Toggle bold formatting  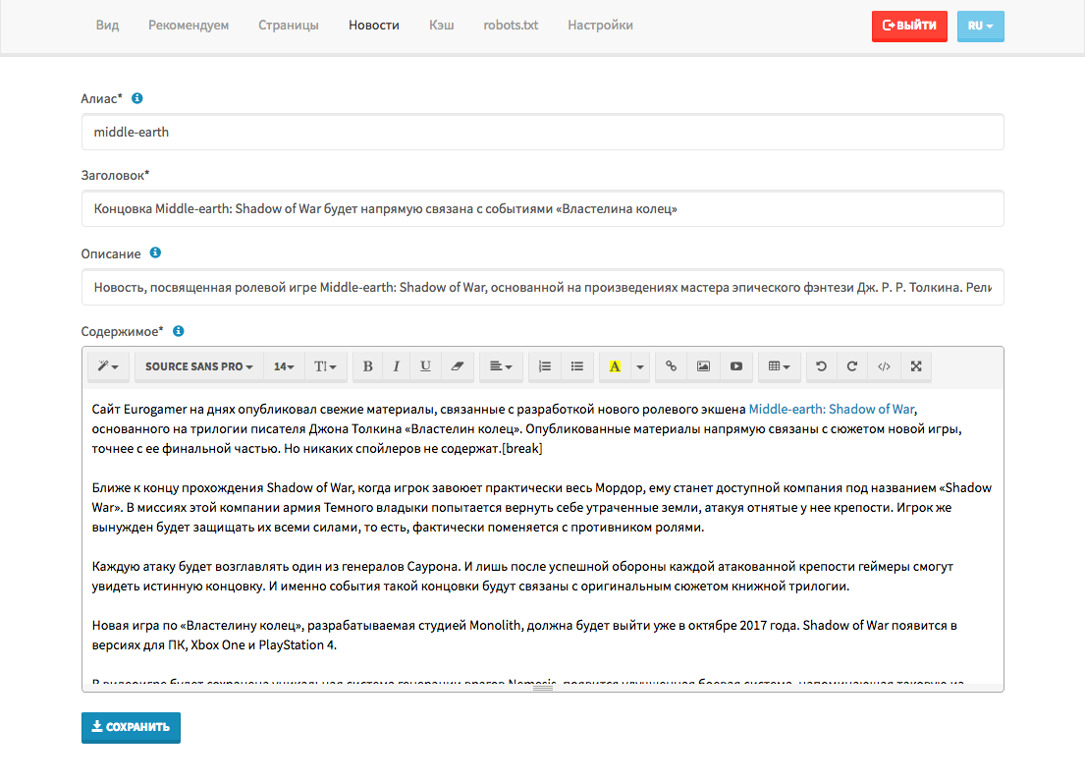click(x=367, y=366)
